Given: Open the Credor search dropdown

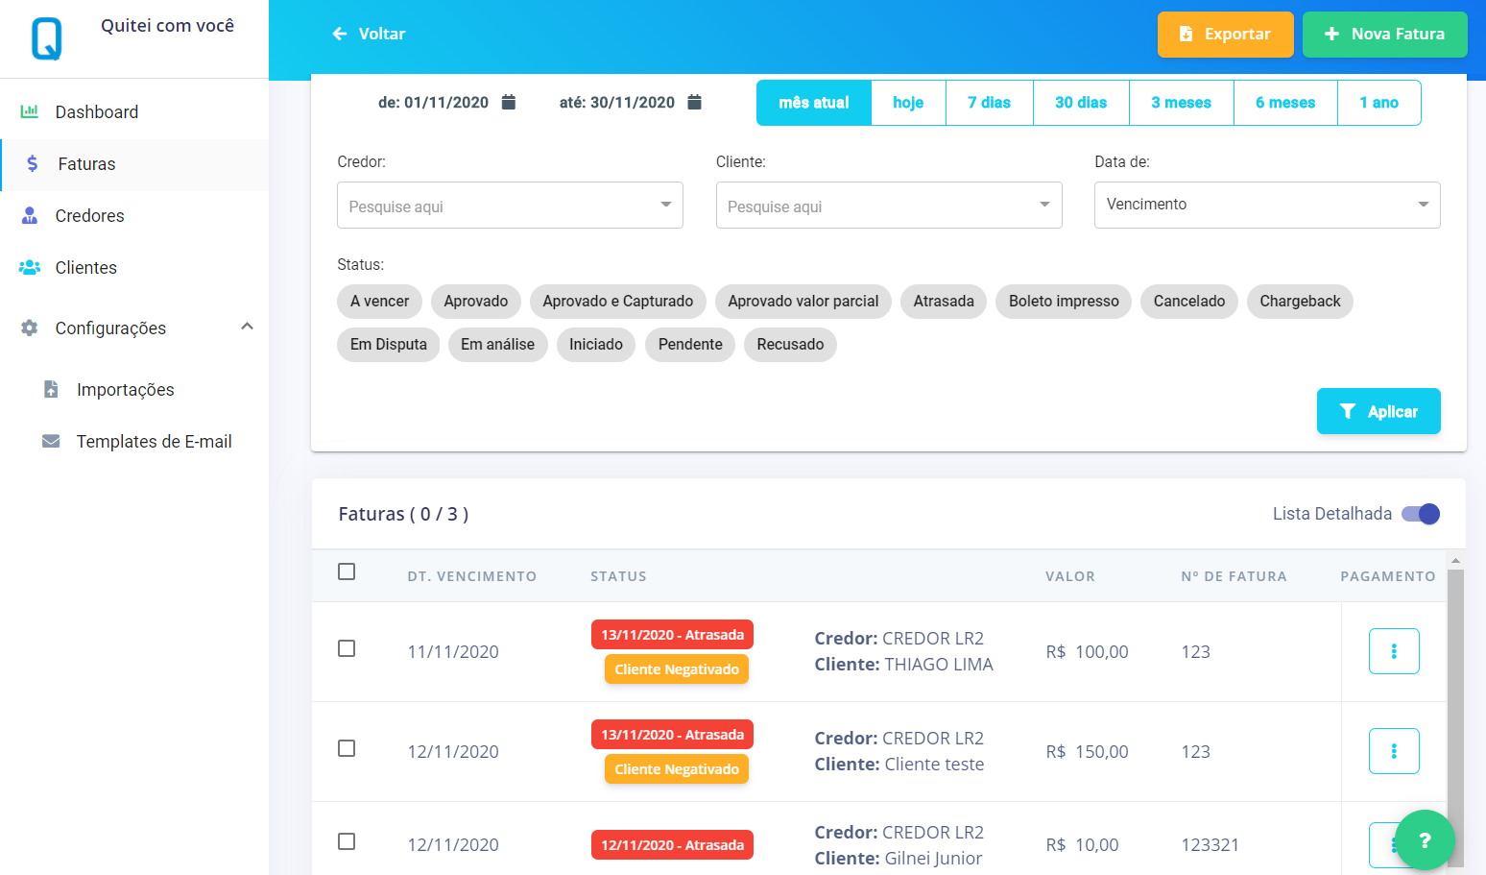Looking at the screenshot, I should pos(510,206).
